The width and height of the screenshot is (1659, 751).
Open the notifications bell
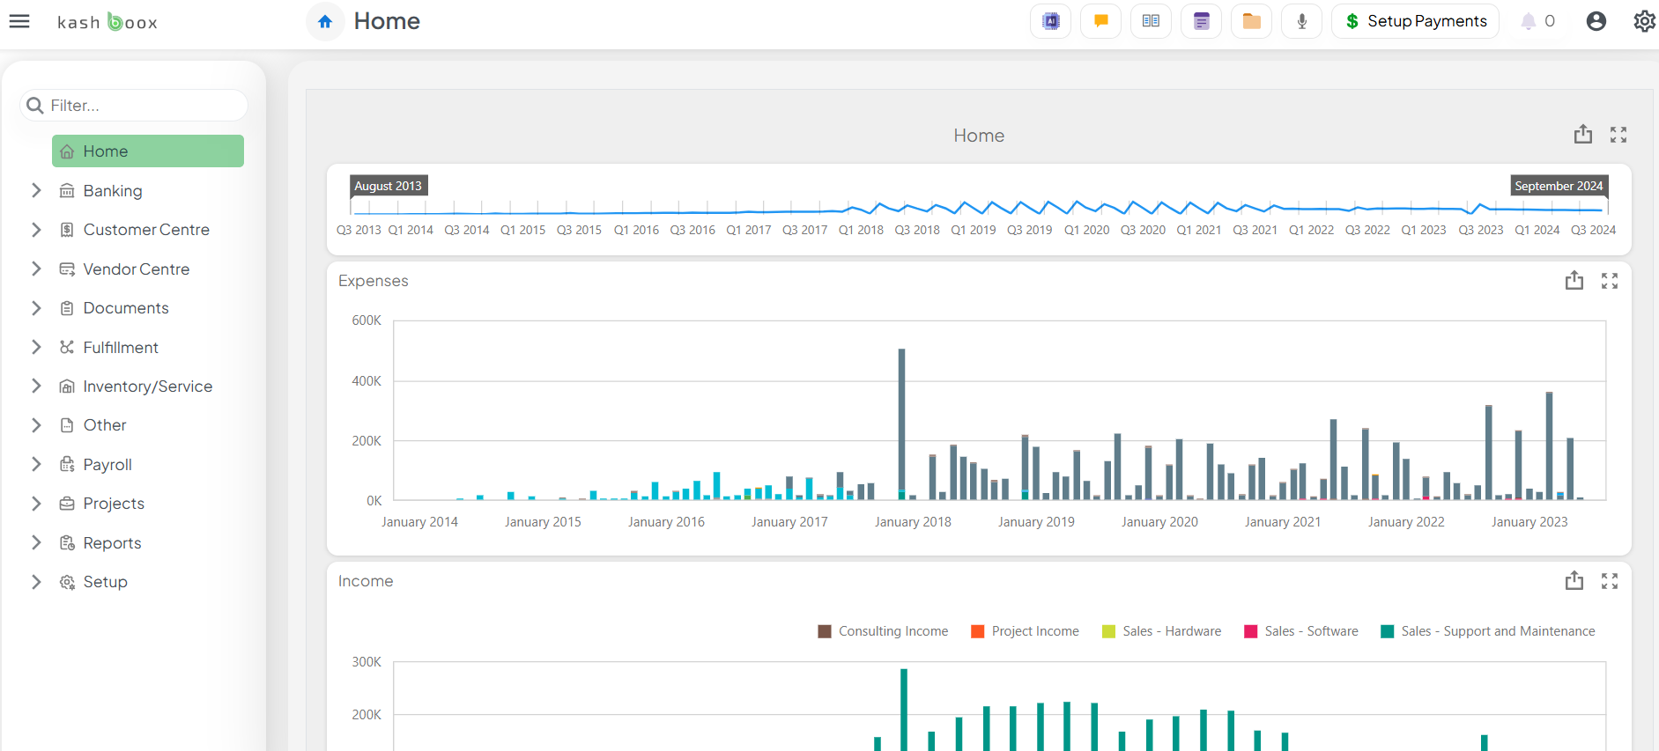click(x=1529, y=21)
